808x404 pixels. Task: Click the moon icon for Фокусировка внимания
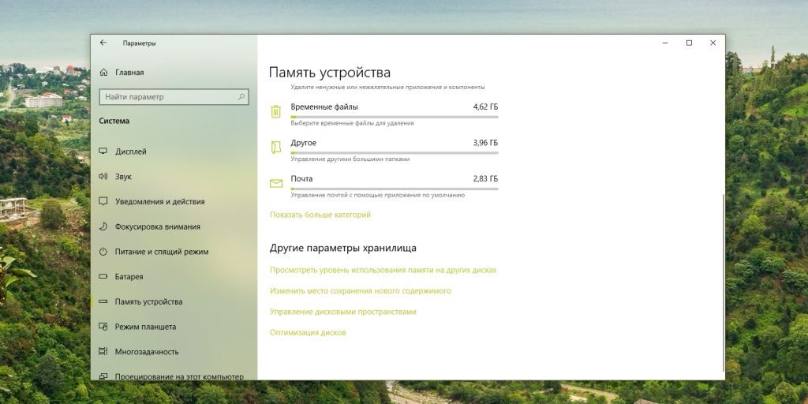[103, 226]
